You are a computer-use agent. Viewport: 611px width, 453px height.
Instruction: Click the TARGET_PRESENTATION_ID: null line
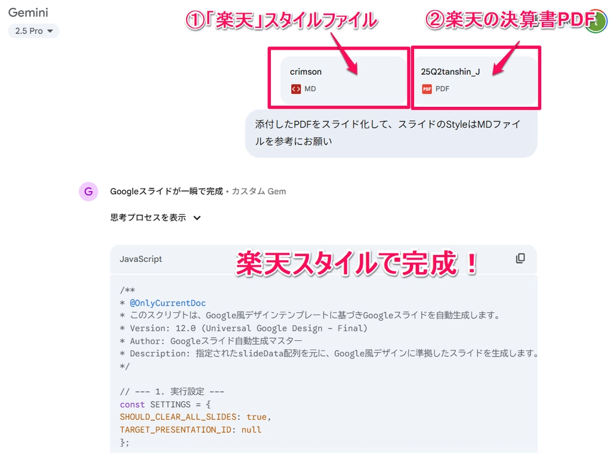[x=190, y=430]
